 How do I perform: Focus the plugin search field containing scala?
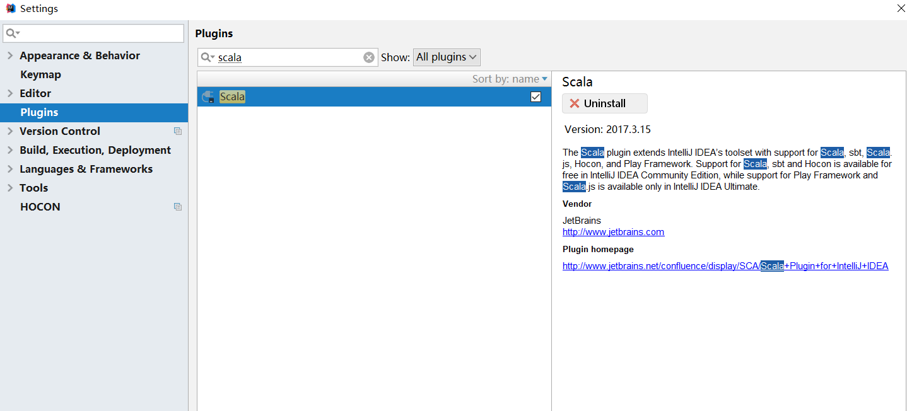pos(288,57)
